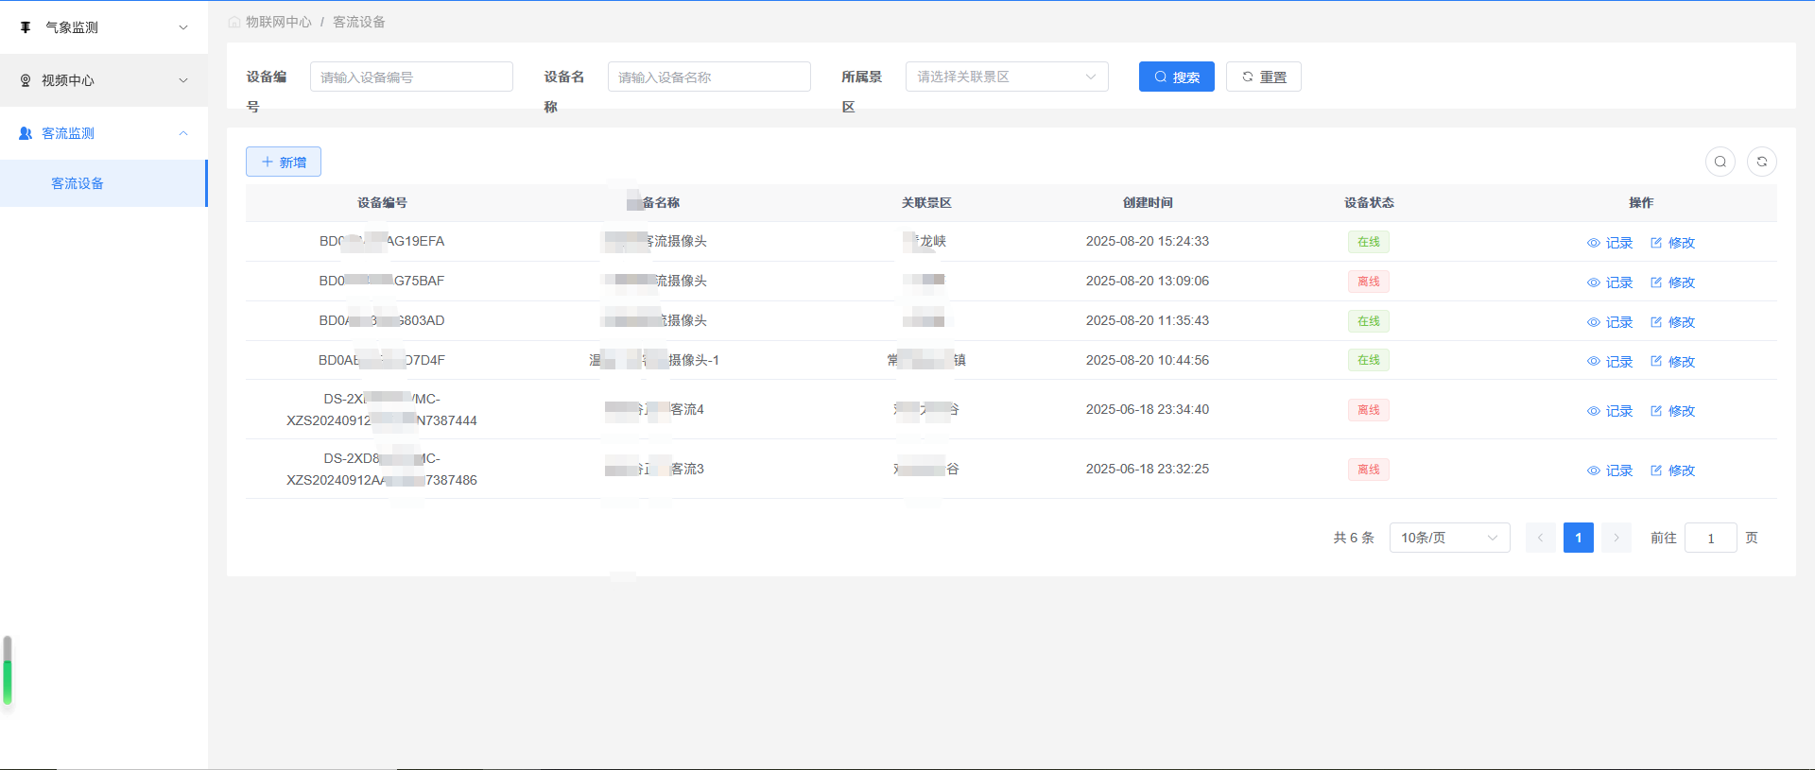Go to the next page arrow
The image size is (1815, 770).
tap(1616, 538)
